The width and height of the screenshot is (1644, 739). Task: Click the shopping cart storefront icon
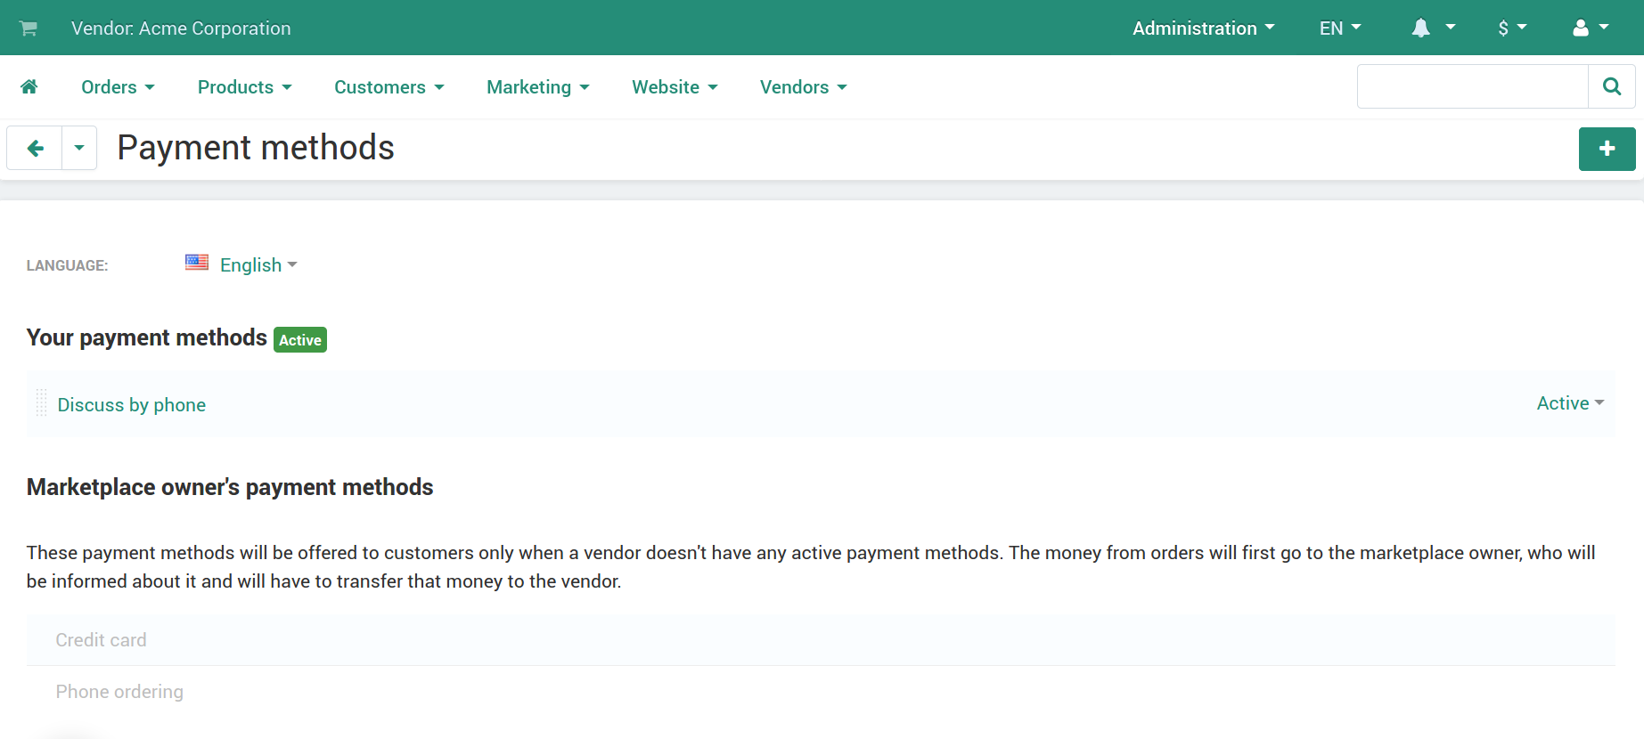[x=29, y=28]
